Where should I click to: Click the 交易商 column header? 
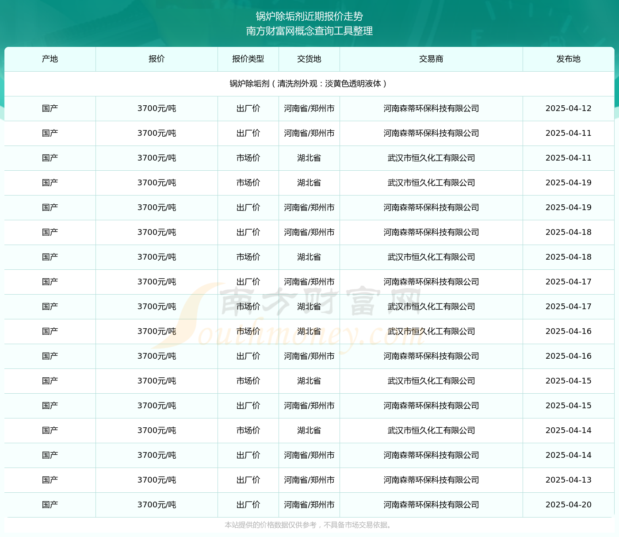(x=431, y=59)
